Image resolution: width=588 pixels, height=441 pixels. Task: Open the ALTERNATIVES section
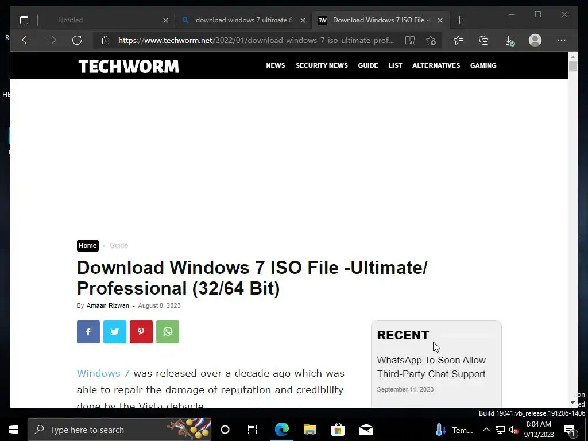[x=436, y=65]
